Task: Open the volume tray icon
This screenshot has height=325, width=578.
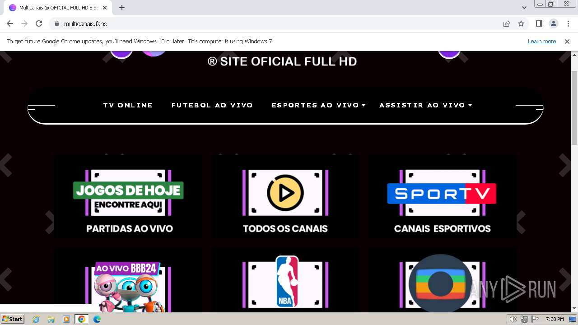Action: [513, 319]
